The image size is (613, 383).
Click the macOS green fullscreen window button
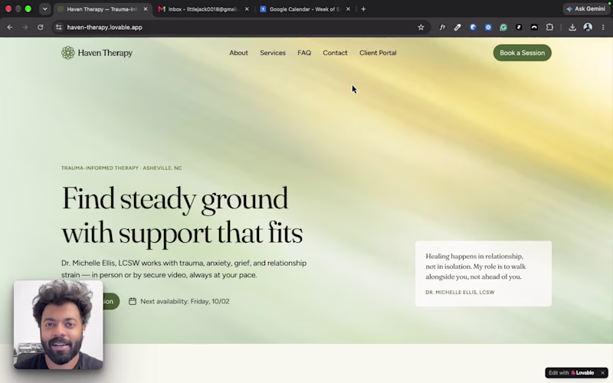pyautogui.click(x=28, y=9)
